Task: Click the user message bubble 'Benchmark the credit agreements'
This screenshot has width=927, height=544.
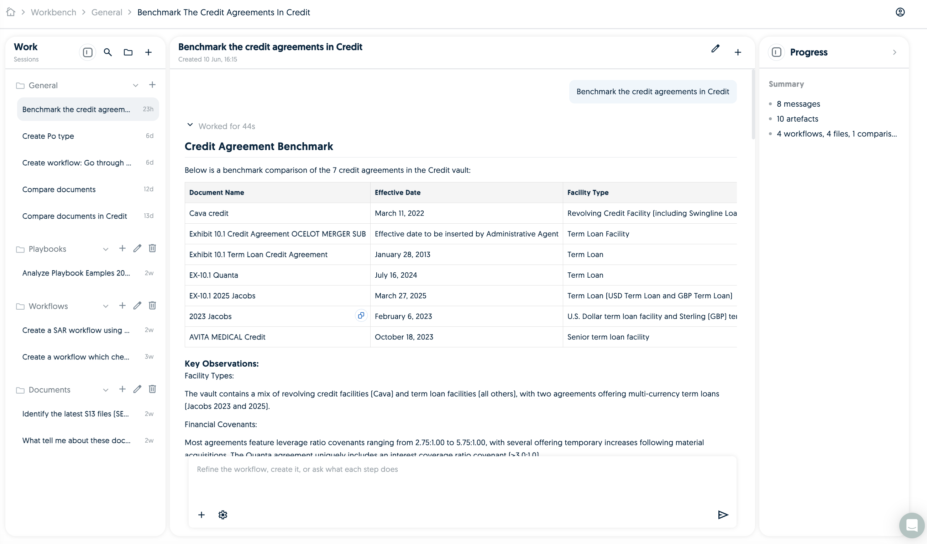Action: 653,91
